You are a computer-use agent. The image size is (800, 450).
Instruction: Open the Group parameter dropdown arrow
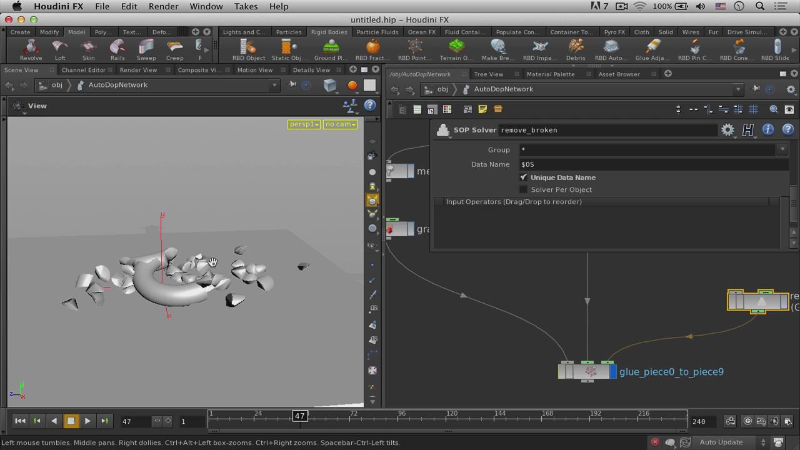pyautogui.click(x=782, y=149)
